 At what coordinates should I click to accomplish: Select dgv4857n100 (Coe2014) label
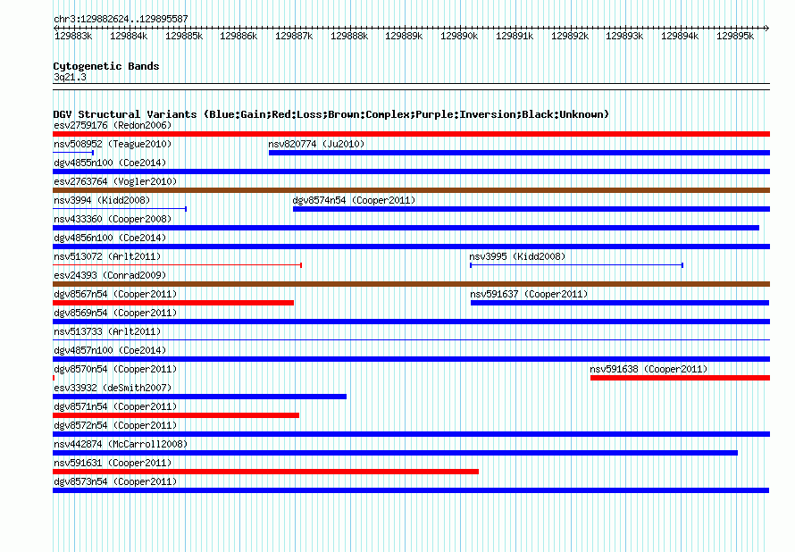pyautogui.click(x=110, y=350)
